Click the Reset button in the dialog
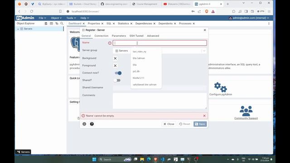Screen dimensions: 290x163 coord(184,124)
